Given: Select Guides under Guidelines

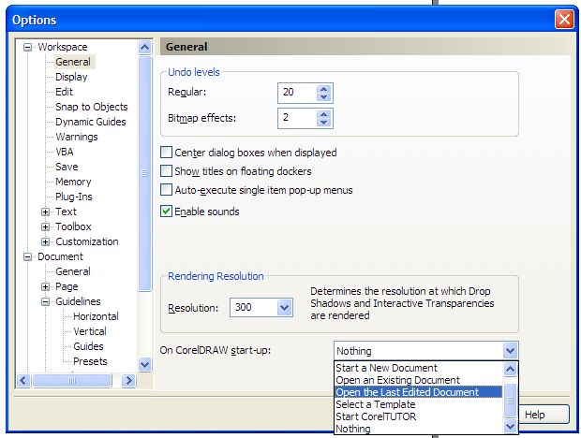Looking at the screenshot, I should click(88, 346).
